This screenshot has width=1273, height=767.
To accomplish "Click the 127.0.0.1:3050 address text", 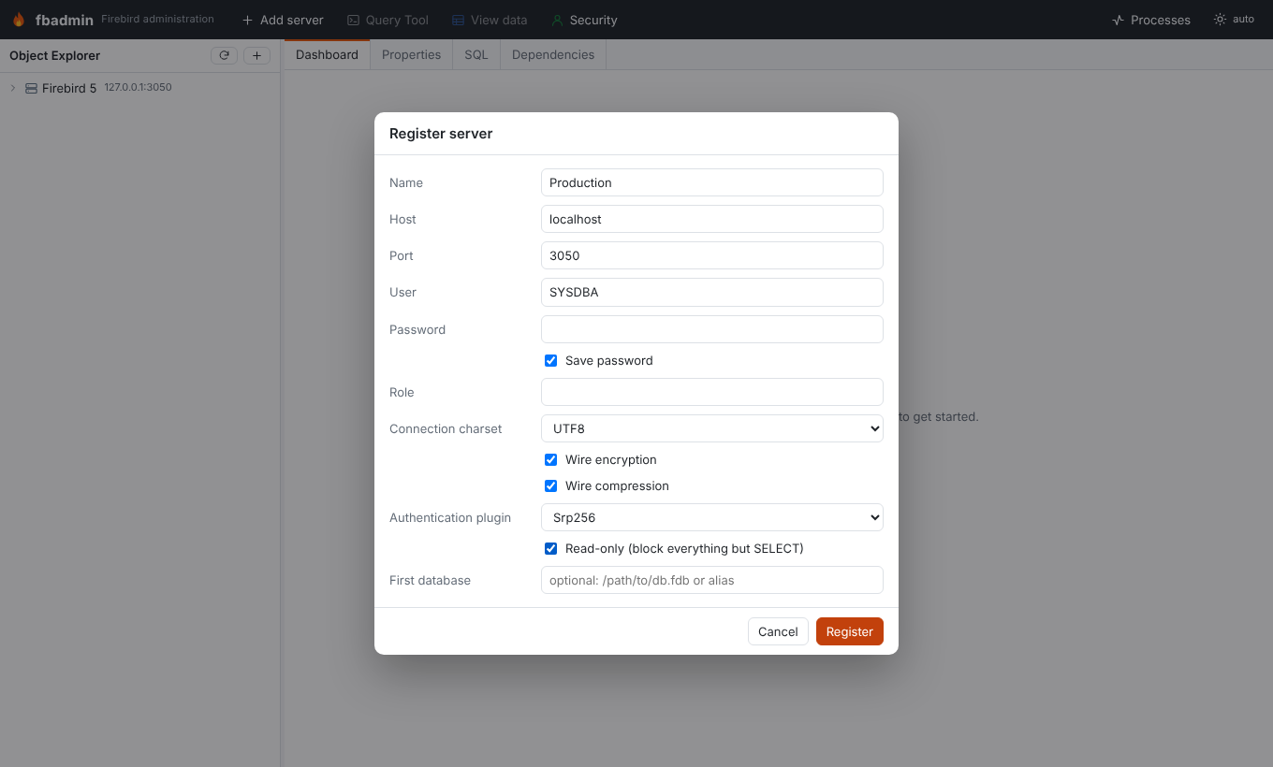I will click(138, 87).
